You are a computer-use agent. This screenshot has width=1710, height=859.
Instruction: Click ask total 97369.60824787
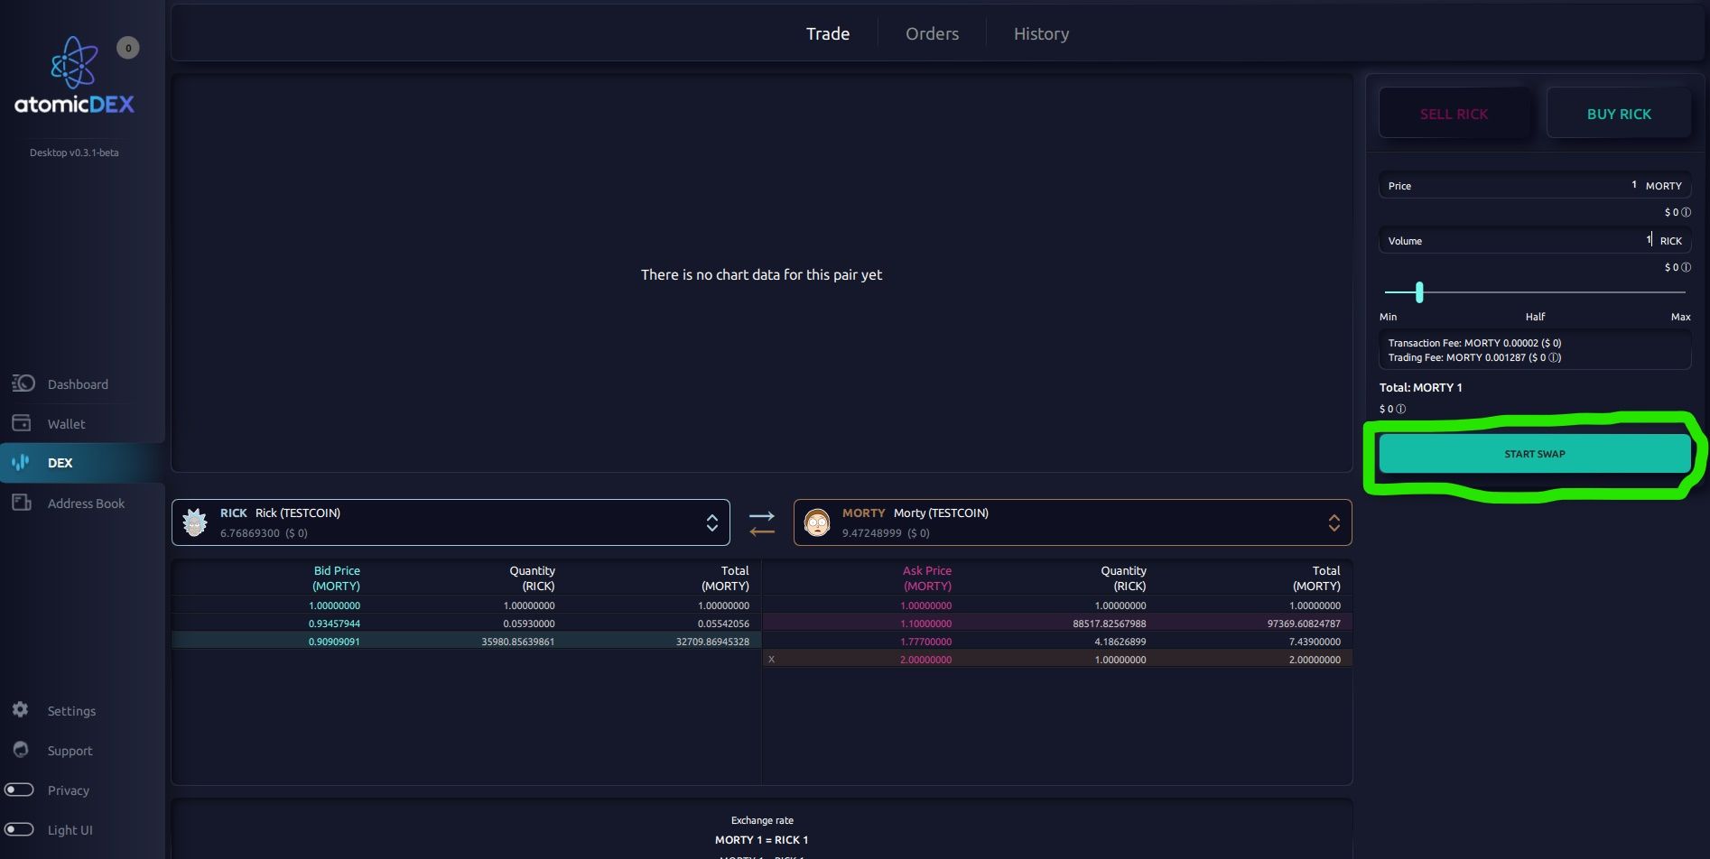click(x=1304, y=623)
